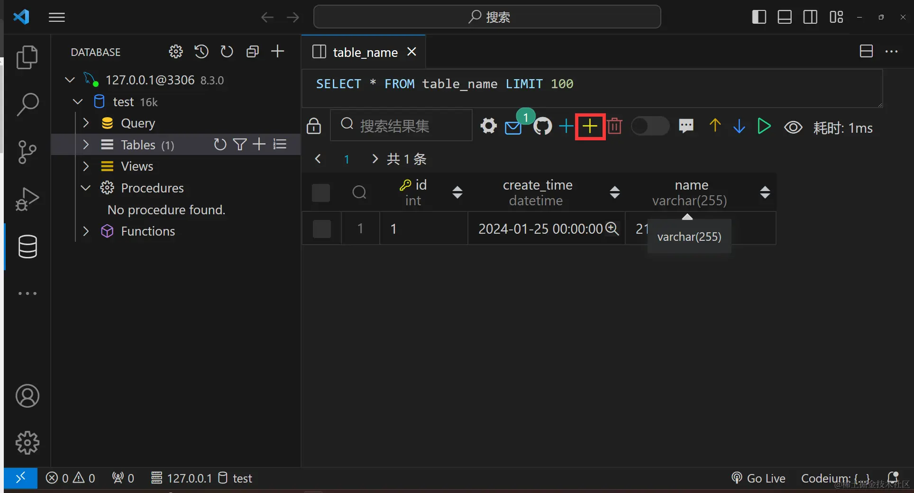The image size is (914, 493).
Task: Go to previous results page
Action: (318, 159)
